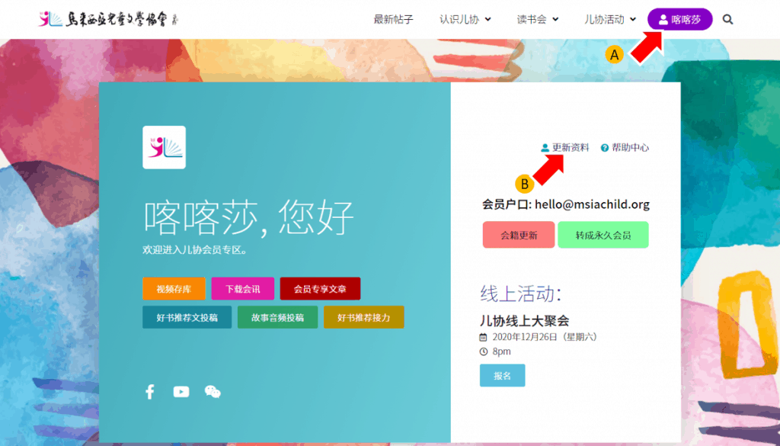Expand the 认识儿协 dropdown menu
Image resolution: width=780 pixels, height=446 pixels.
point(465,20)
